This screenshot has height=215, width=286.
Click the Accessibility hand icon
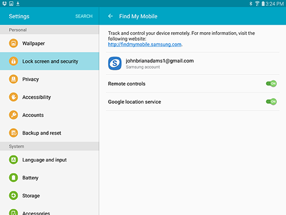(13, 97)
